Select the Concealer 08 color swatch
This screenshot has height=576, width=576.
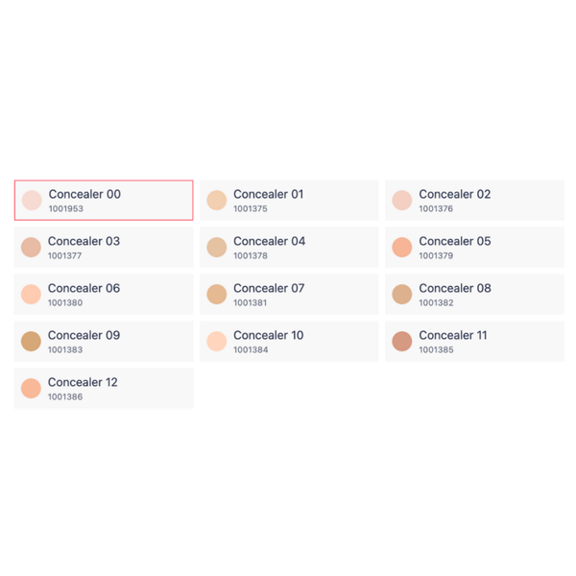pyautogui.click(x=401, y=294)
